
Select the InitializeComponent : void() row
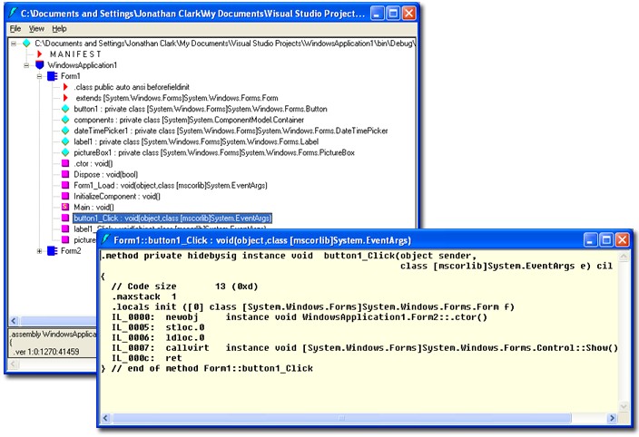tap(117, 197)
